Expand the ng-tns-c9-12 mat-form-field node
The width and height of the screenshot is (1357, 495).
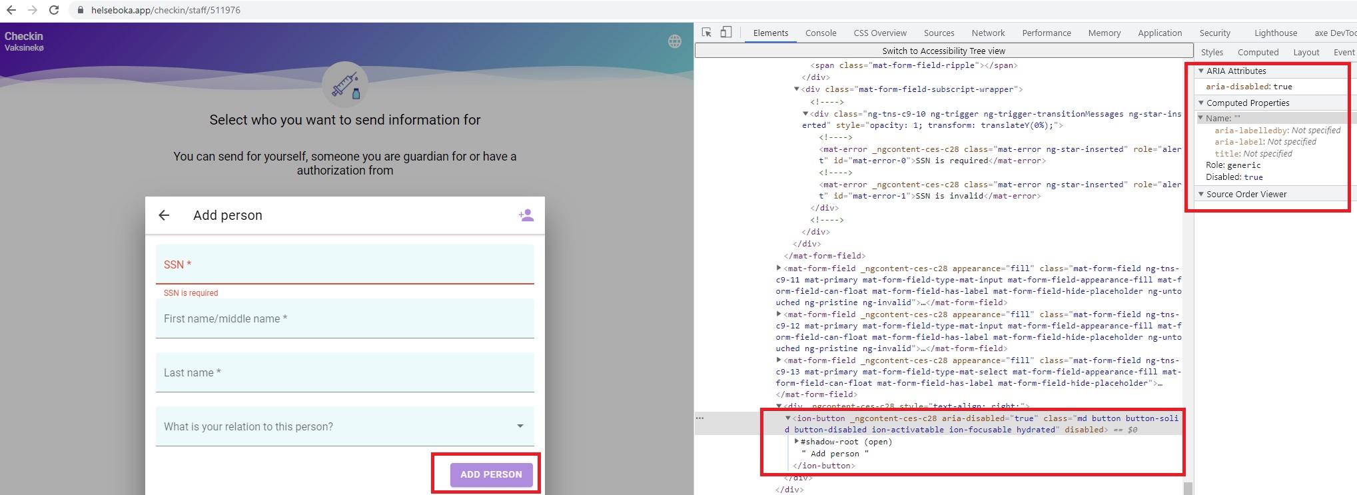point(779,314)
